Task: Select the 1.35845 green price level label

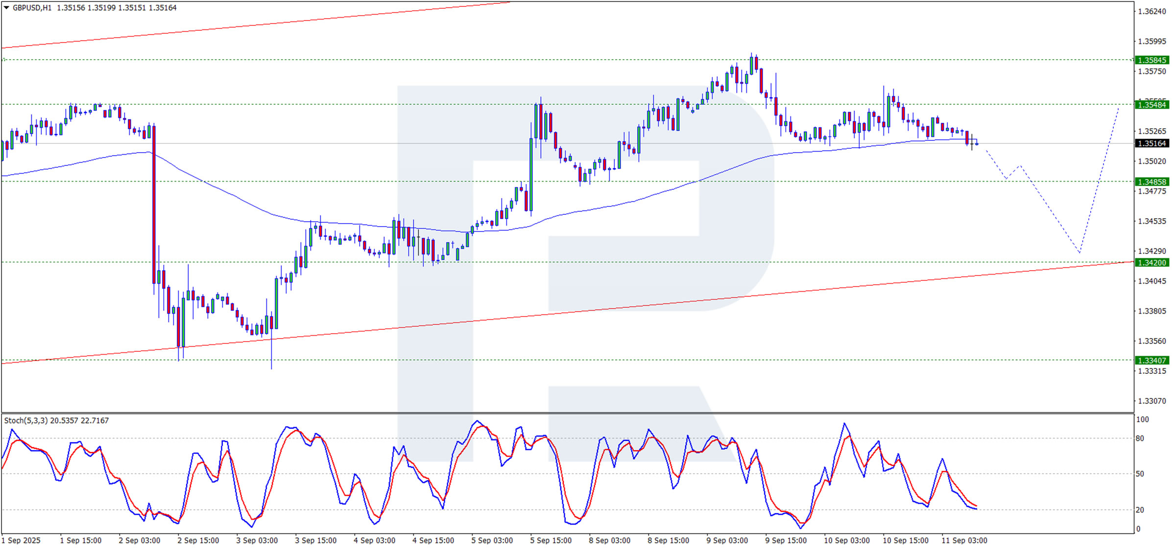Action: coord(1151,60)
